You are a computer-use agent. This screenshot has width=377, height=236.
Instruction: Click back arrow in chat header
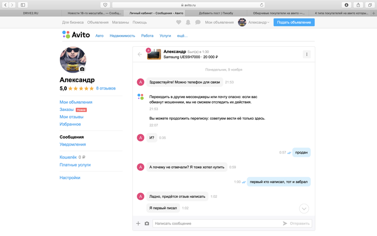click(x=140, y=54)
